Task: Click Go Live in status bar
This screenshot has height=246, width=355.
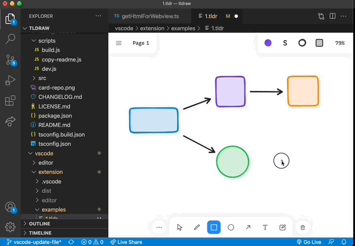Action: pyautogui.click(x=309, y=242)
